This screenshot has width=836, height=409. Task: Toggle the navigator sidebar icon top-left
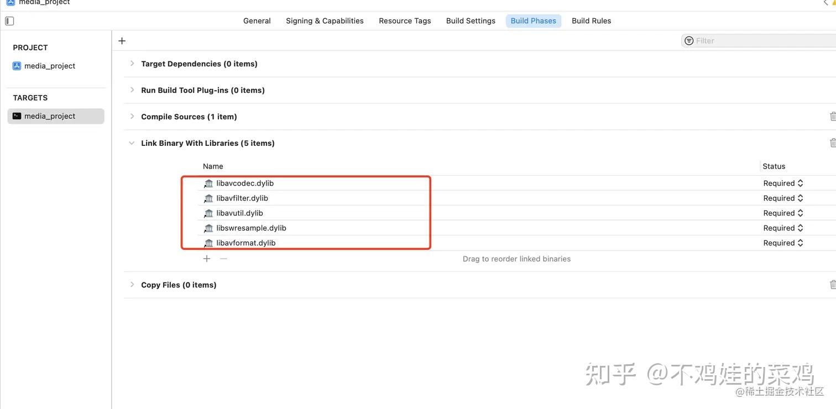[9, 20]
